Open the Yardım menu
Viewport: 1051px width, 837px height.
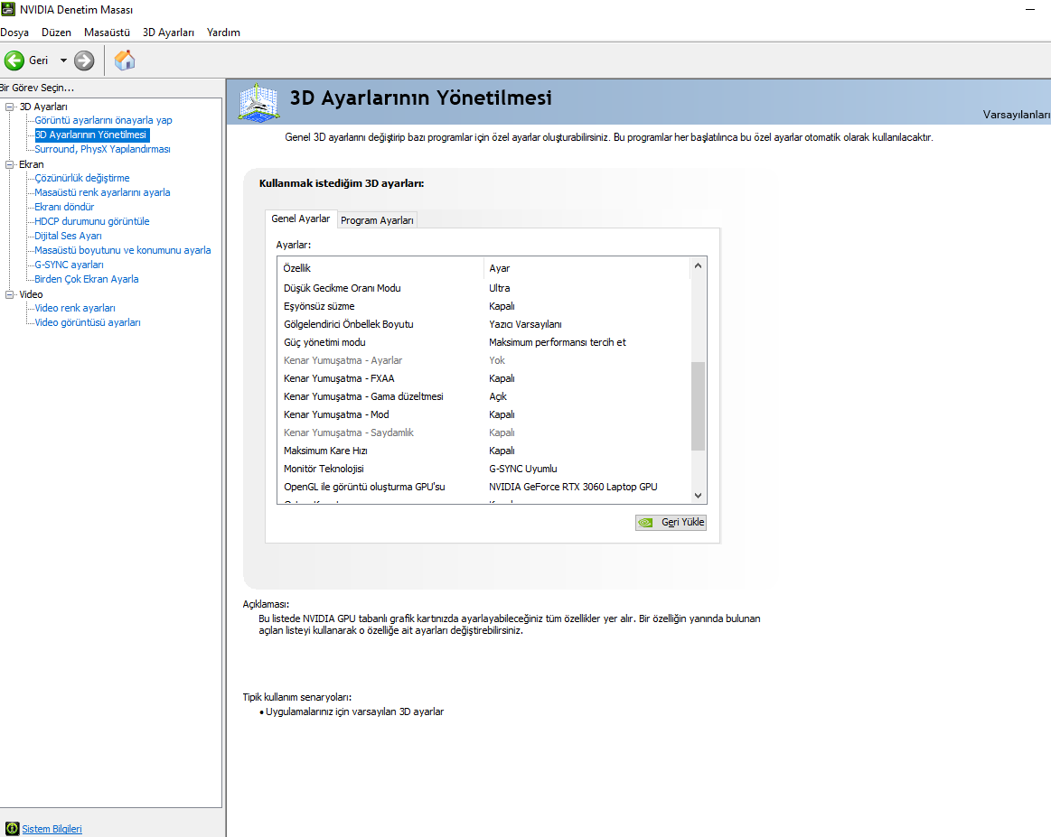point(223,33)
